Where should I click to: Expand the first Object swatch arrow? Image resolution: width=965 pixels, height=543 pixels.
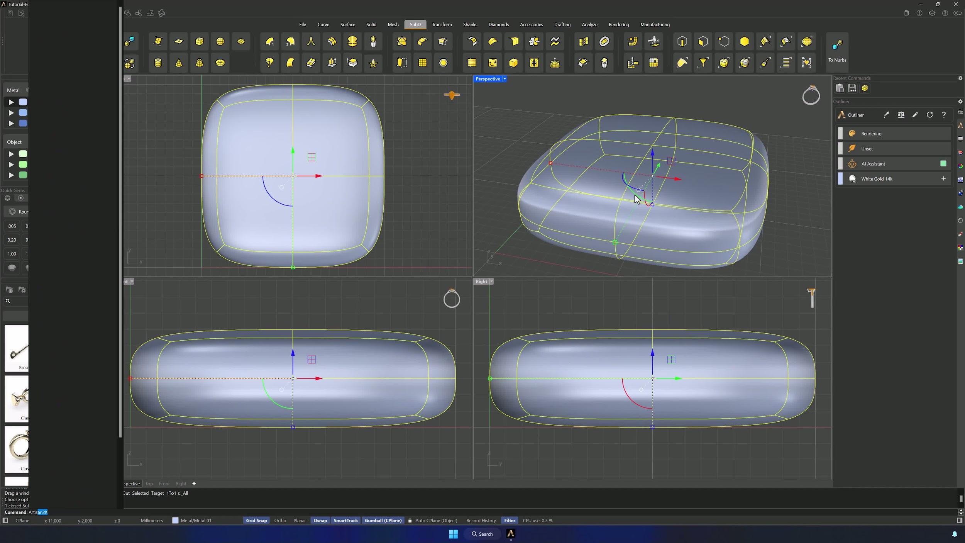tap(11, 154)
